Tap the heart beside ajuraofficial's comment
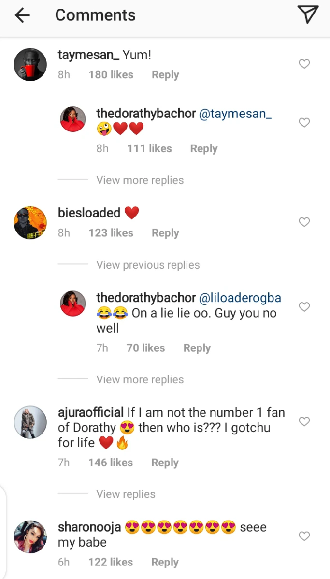Image resolution: width=330 pixels, height=579 pixels. tap(304, 421)
